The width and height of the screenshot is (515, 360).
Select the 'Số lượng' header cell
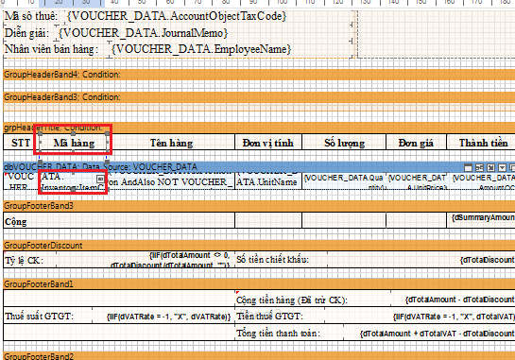coord(344,143)
